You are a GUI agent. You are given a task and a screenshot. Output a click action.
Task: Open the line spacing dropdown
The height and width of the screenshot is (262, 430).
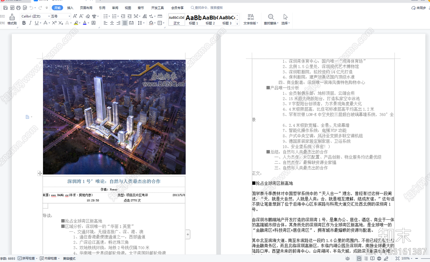[x=144, y=23]
